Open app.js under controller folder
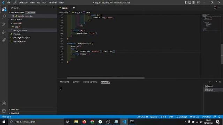This screenshot has width=223, height=125. point(32,27)
